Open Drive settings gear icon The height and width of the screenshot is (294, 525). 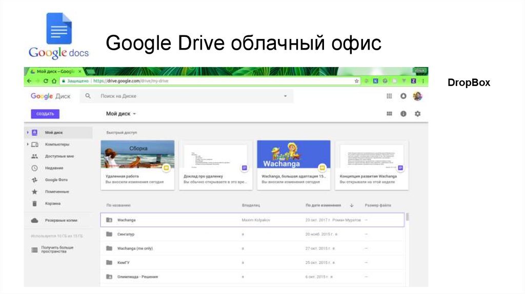(x=417, y=114)
